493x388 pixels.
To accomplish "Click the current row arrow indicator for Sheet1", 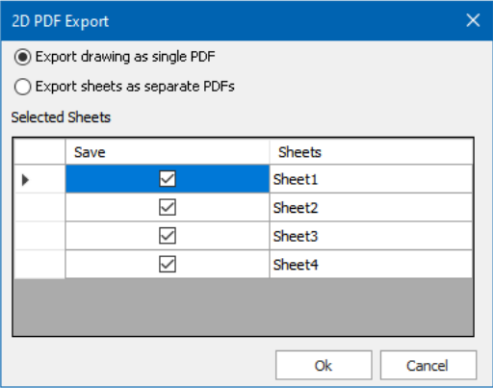I will [39, 179].
